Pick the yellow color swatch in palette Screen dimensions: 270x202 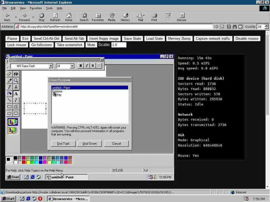[28, 162]
